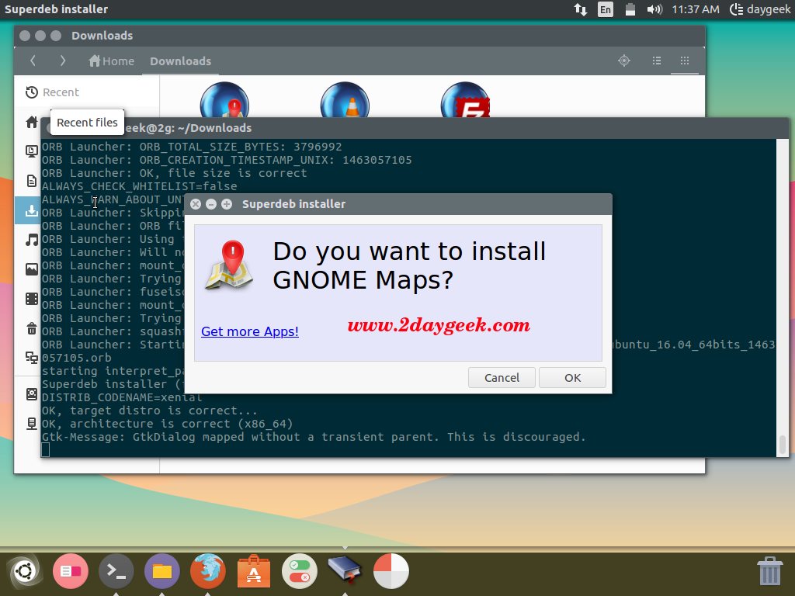Open Terminal from dock
Image resolution: width=795 pixels, height=596 pixels.
pos(116,571)
